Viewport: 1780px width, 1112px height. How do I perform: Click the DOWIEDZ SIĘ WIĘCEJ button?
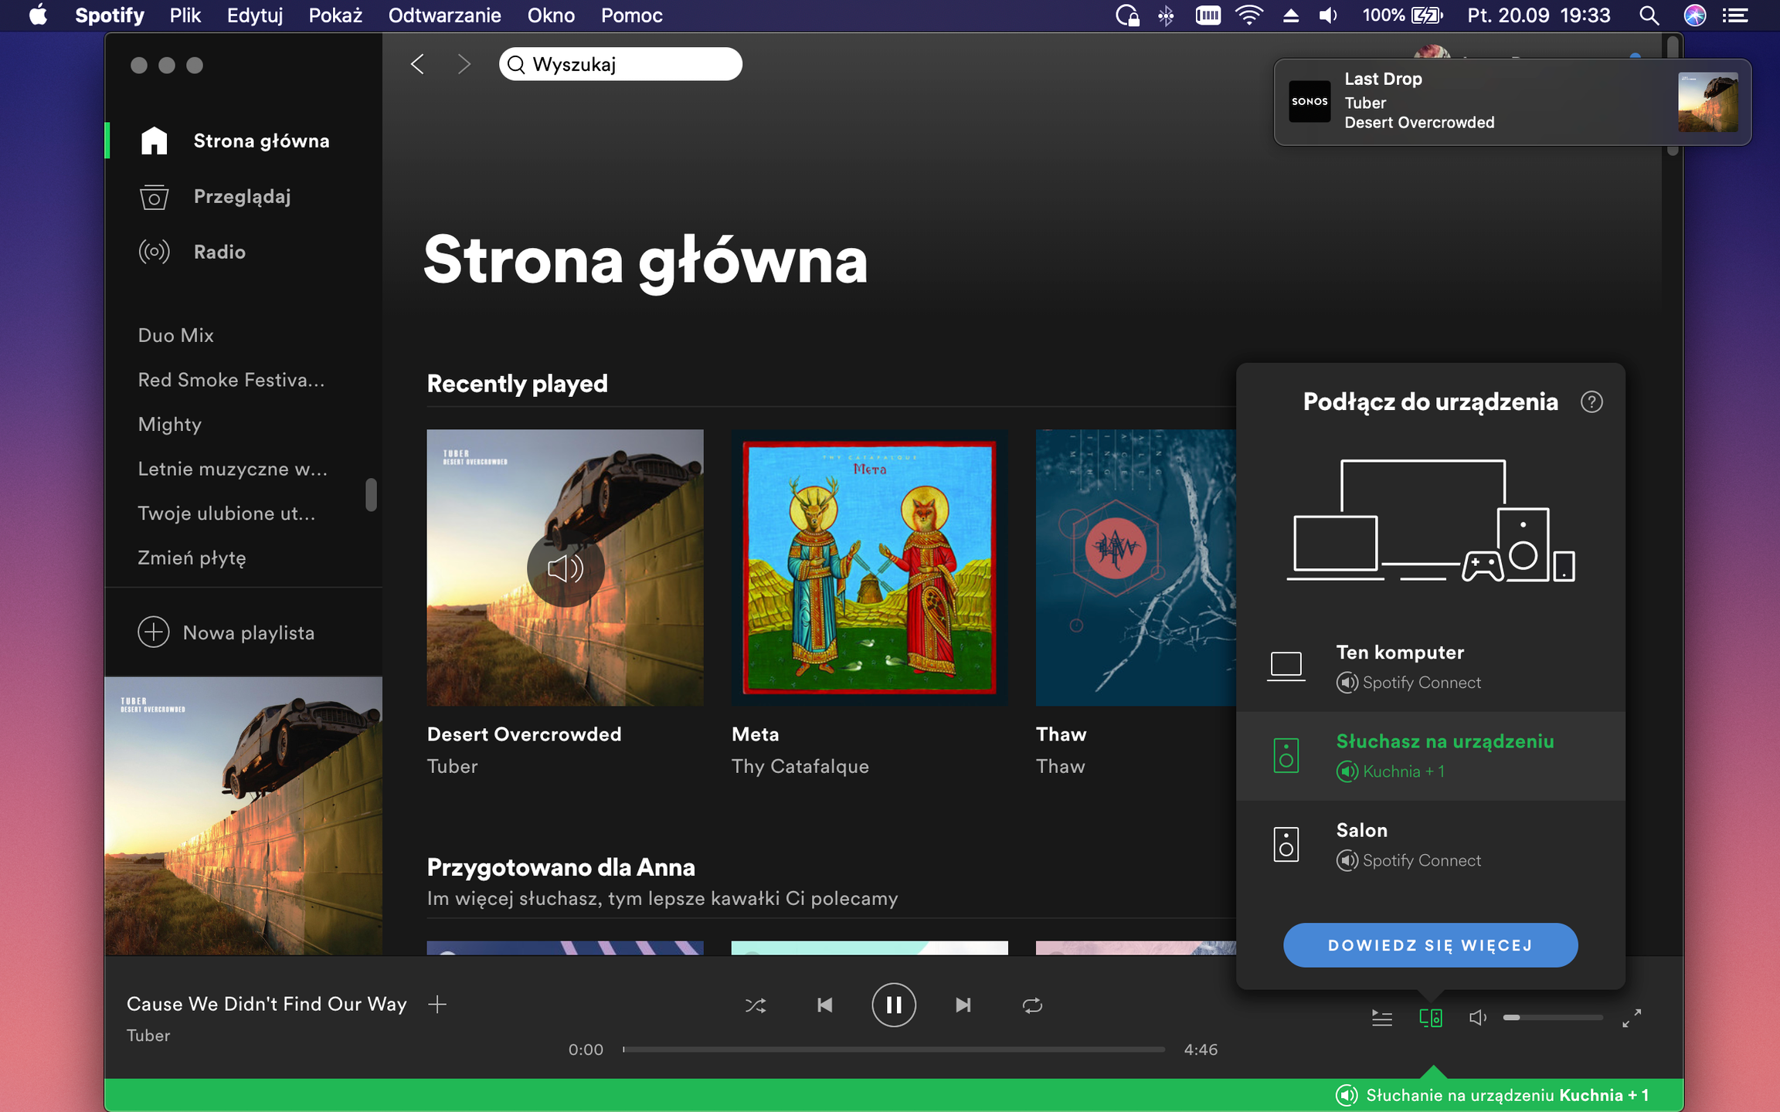[1431, 945]
